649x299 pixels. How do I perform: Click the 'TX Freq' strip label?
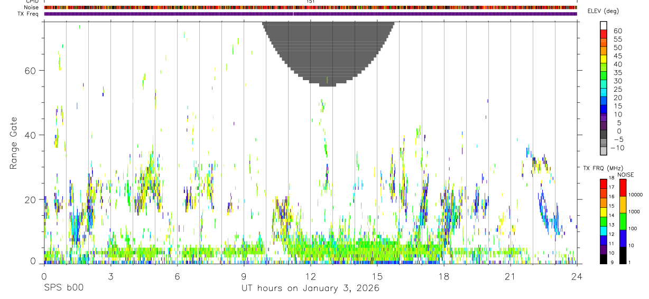(x=28, y=14)
